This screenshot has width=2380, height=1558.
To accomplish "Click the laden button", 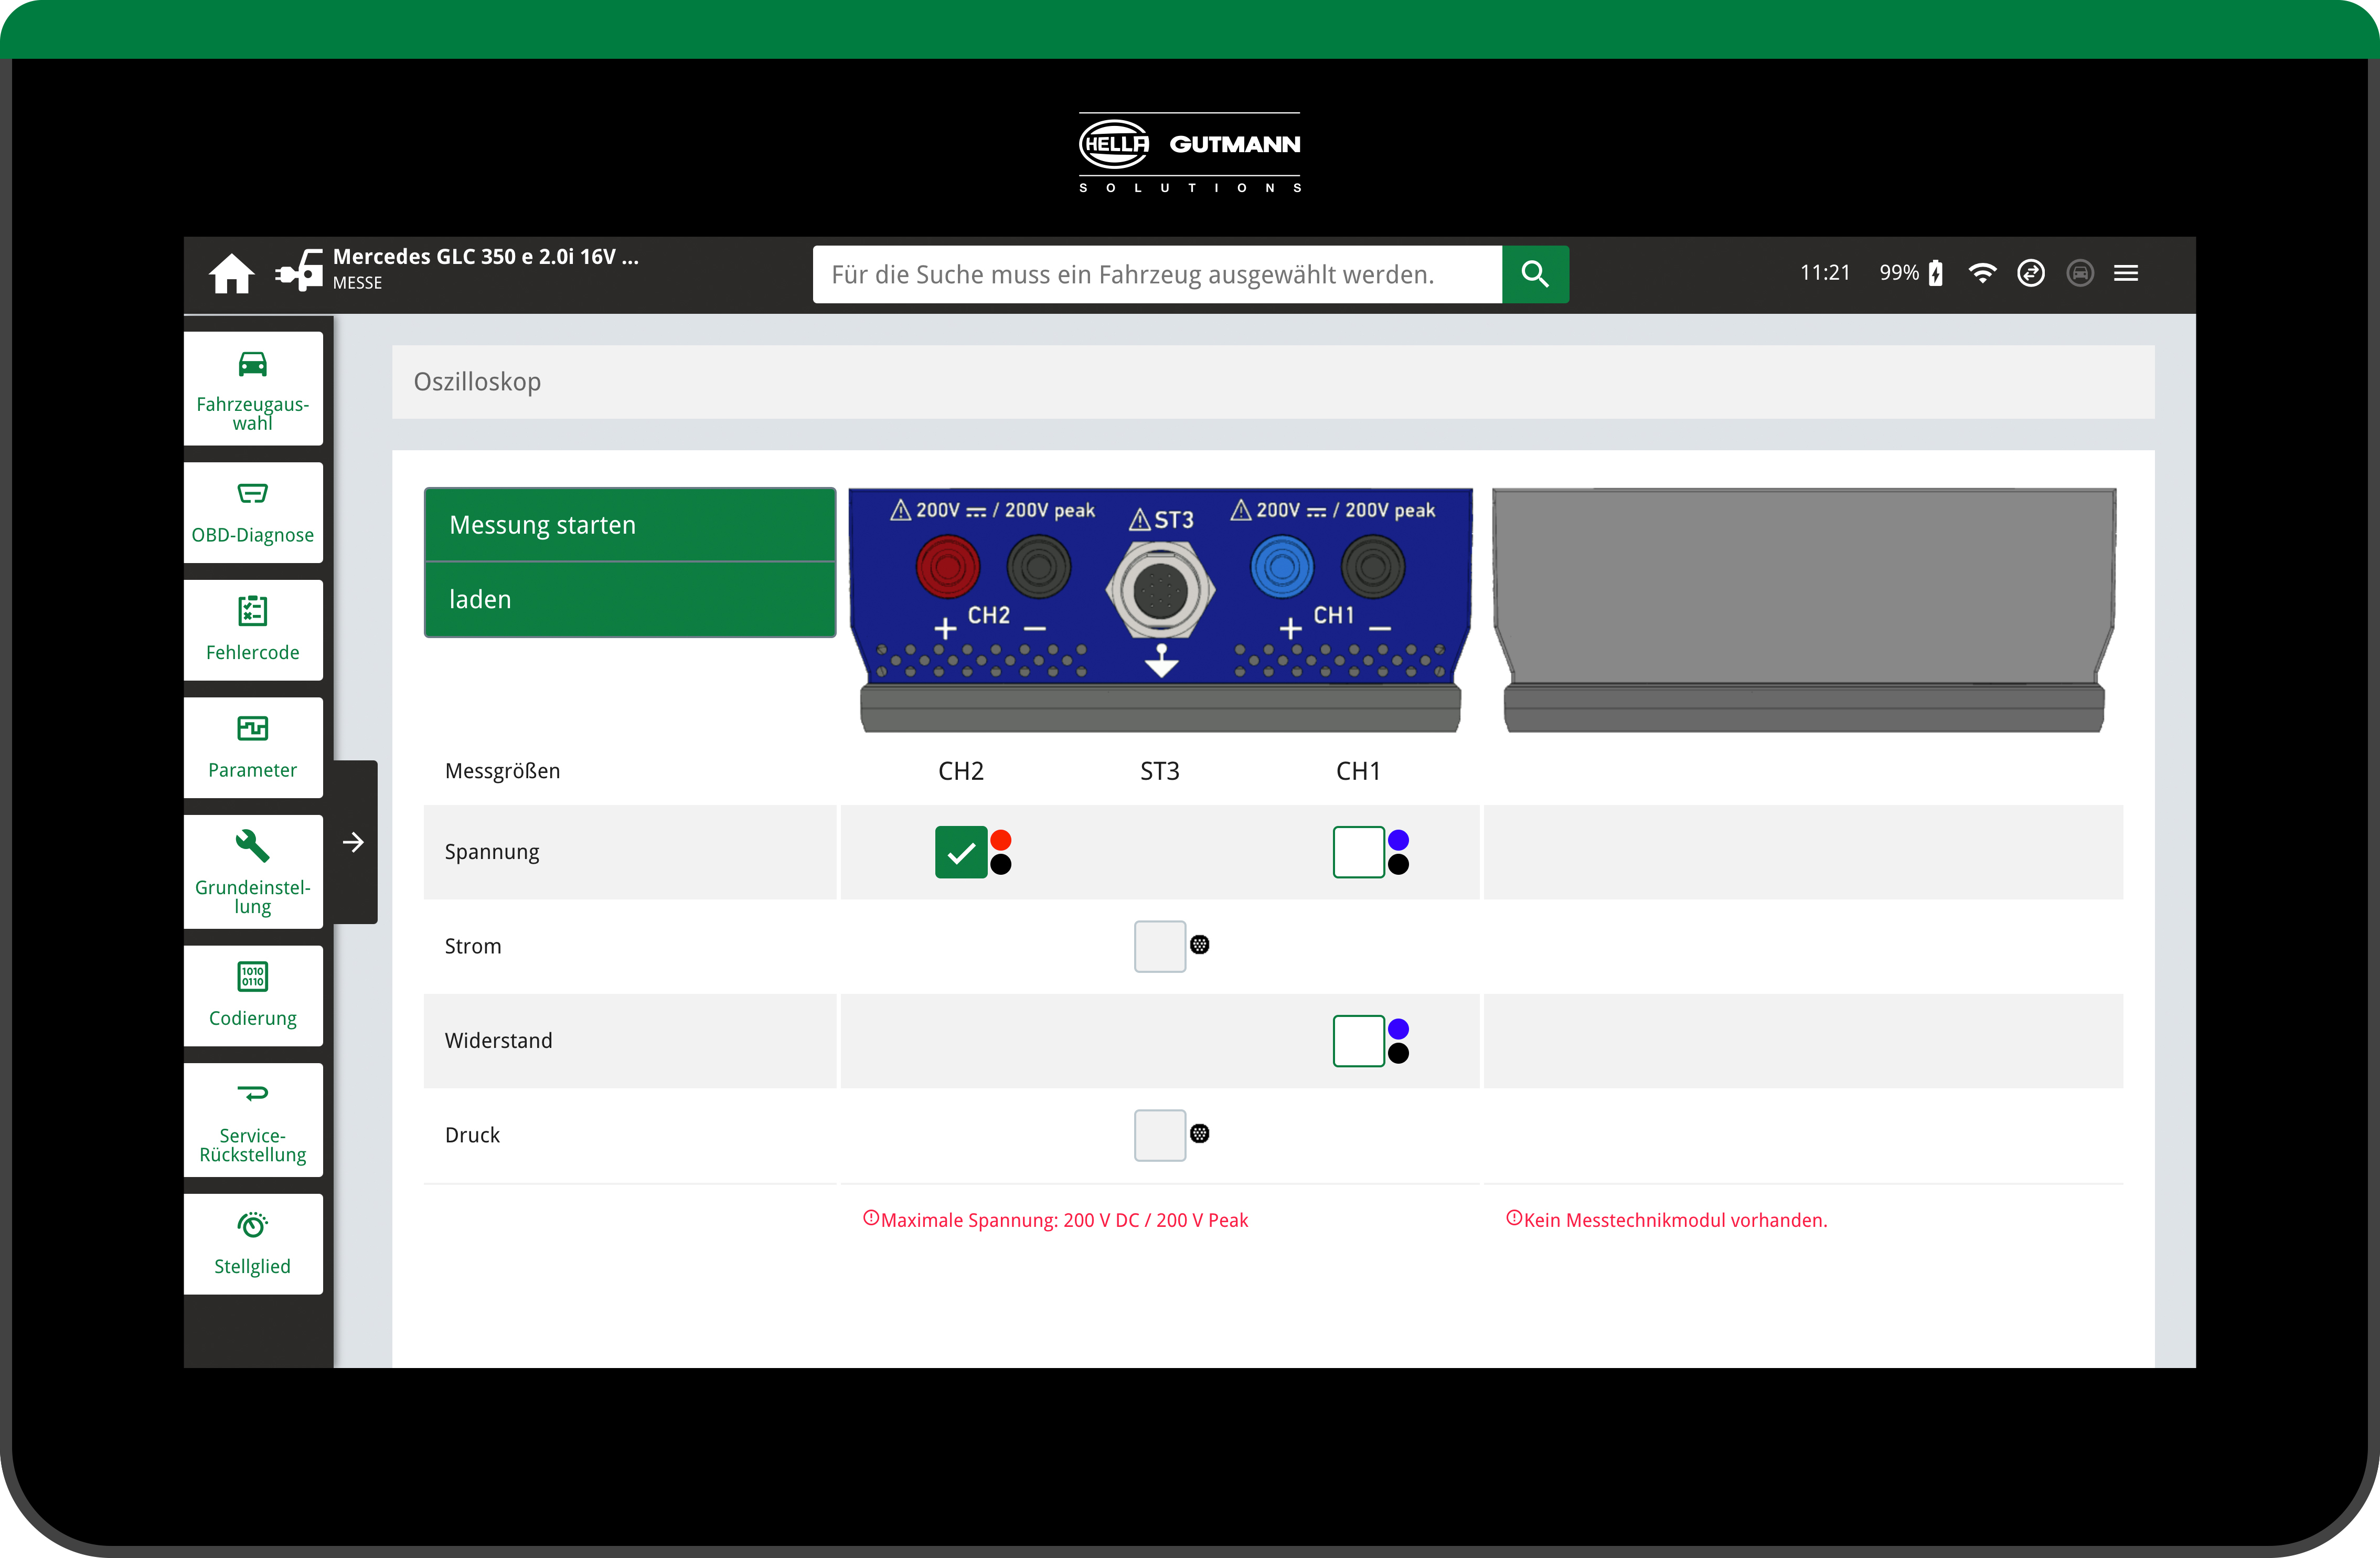I will [630, 599].
